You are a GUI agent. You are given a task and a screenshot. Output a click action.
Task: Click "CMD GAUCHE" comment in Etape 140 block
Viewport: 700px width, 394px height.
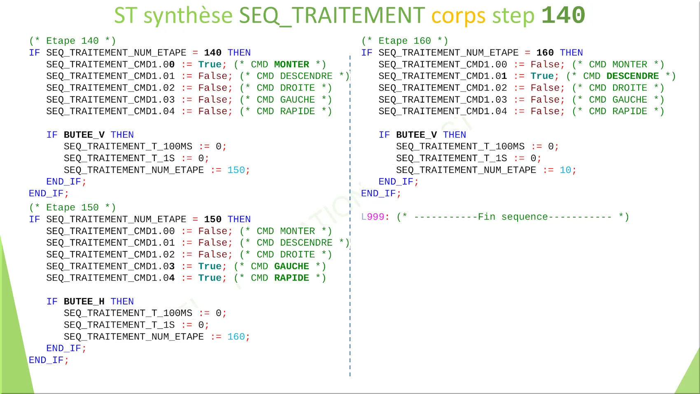pyautogui.click(x=286, y=99)
